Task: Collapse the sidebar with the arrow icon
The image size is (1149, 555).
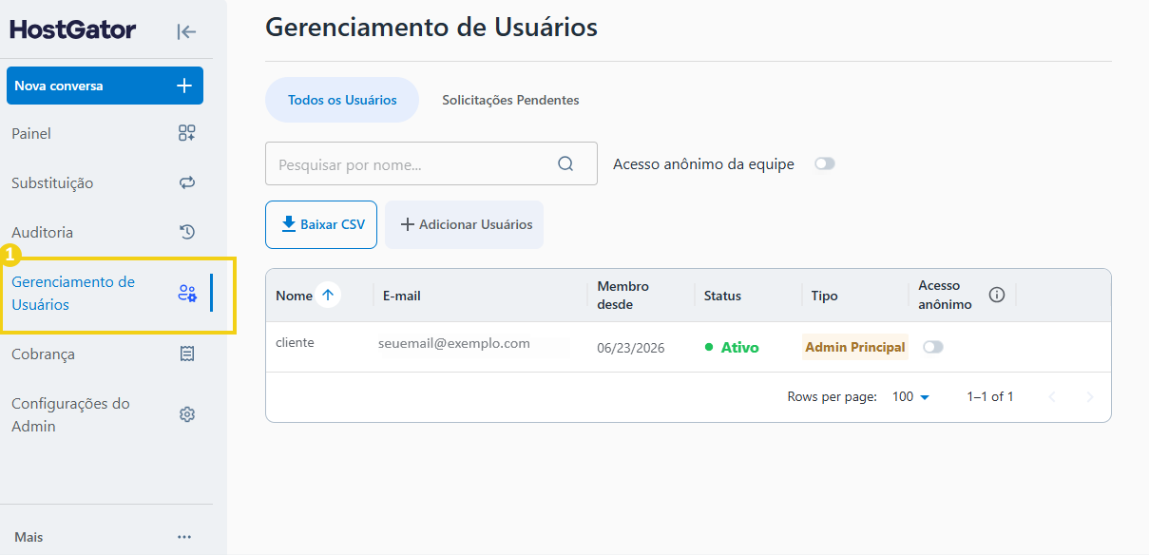Action: pos(186,31)
